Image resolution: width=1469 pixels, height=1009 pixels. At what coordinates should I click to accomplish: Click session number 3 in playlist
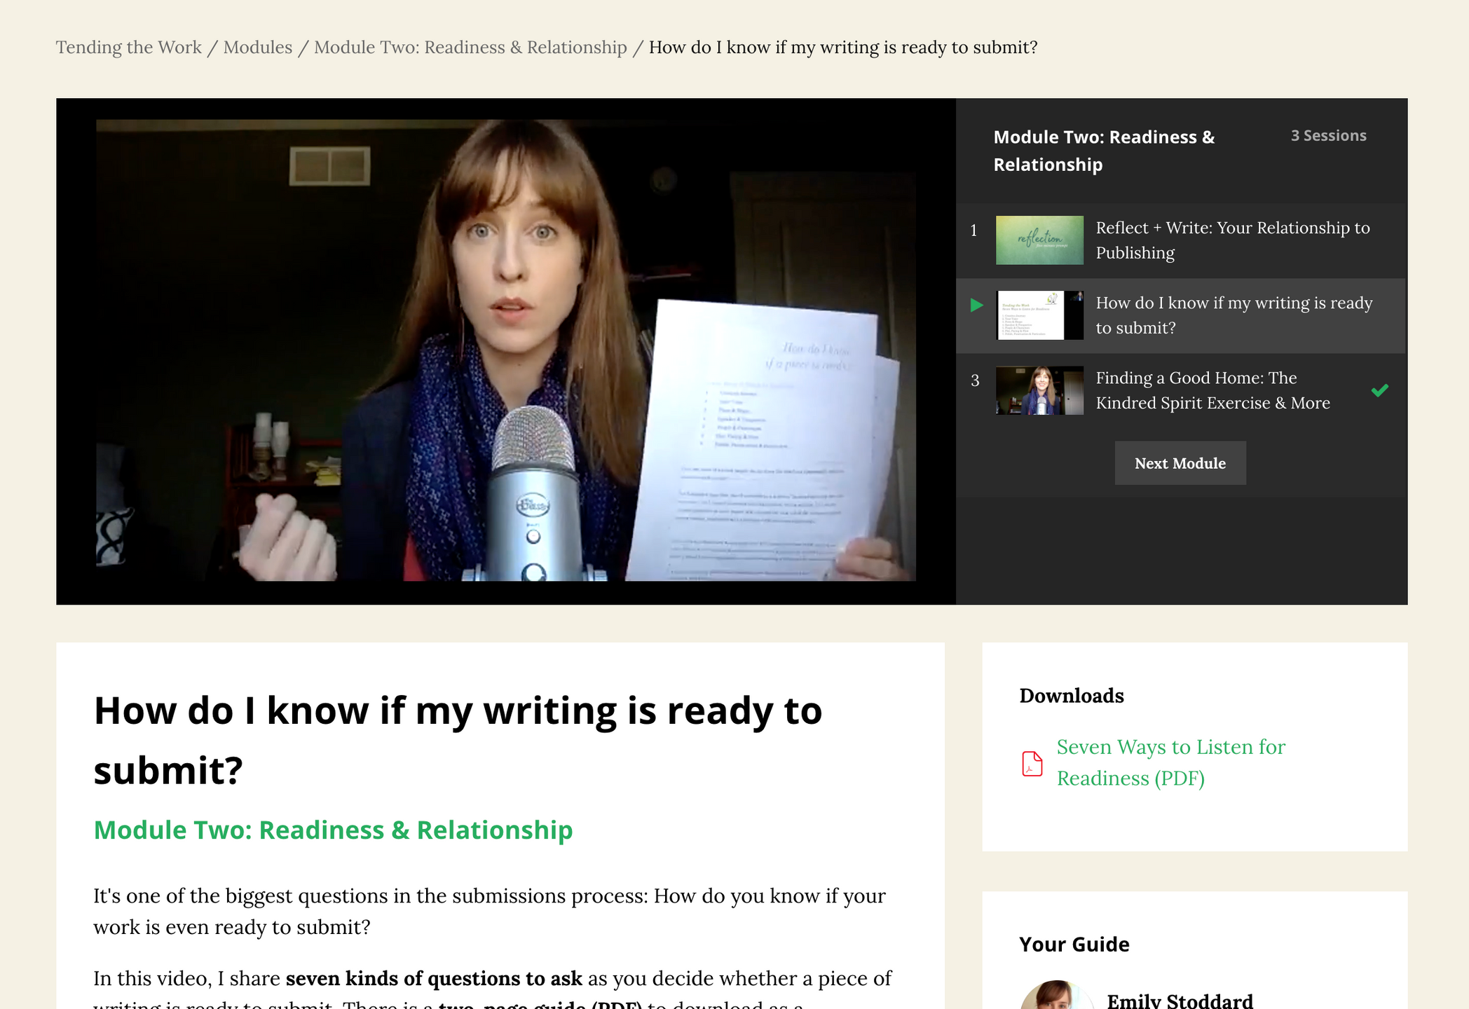pyautogui.click(x=974, y=380)
